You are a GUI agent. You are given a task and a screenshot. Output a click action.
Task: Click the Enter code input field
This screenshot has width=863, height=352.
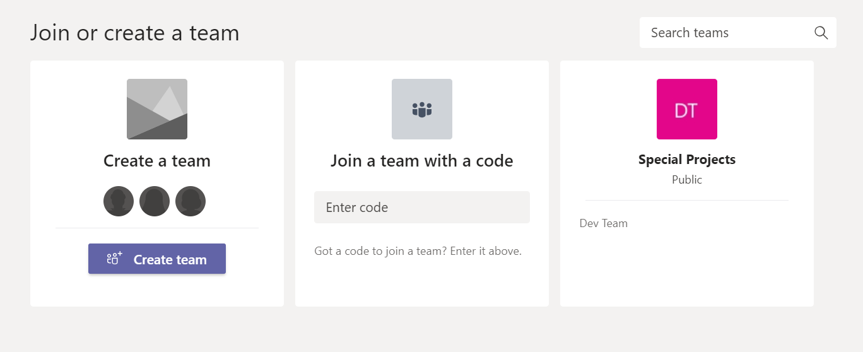(x=422, y=208)
